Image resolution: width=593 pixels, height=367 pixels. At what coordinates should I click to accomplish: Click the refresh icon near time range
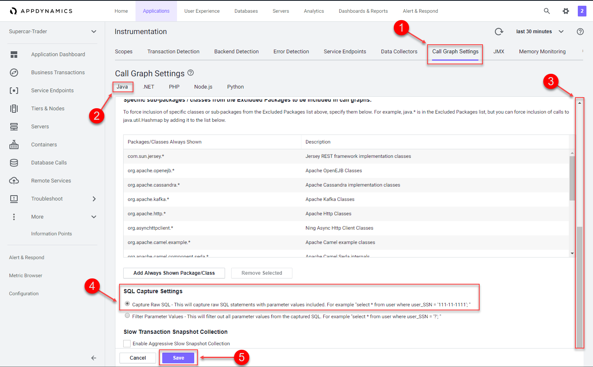(499, 32)
